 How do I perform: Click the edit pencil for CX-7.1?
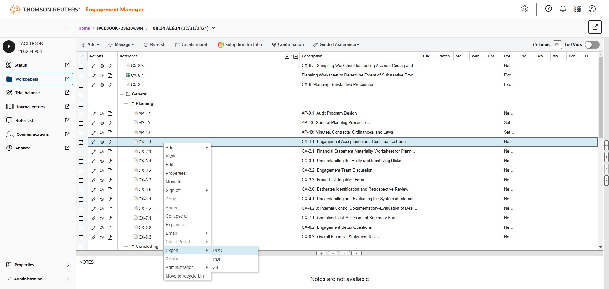tap(93, 218)
